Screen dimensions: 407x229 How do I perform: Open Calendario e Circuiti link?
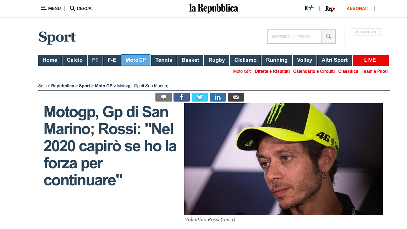[x=314, y=71]
